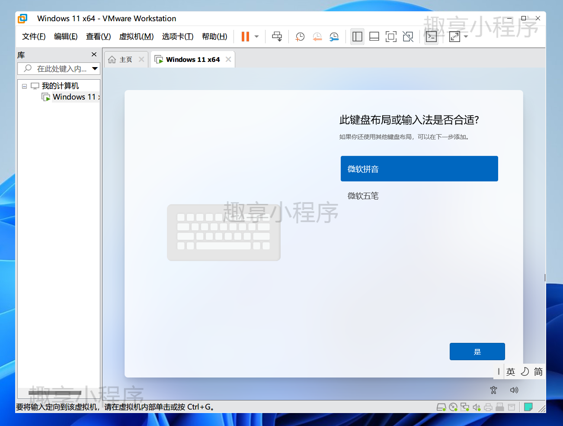Open the 文件(F) menu
The image size is (563, 426).
coord(34,36)
